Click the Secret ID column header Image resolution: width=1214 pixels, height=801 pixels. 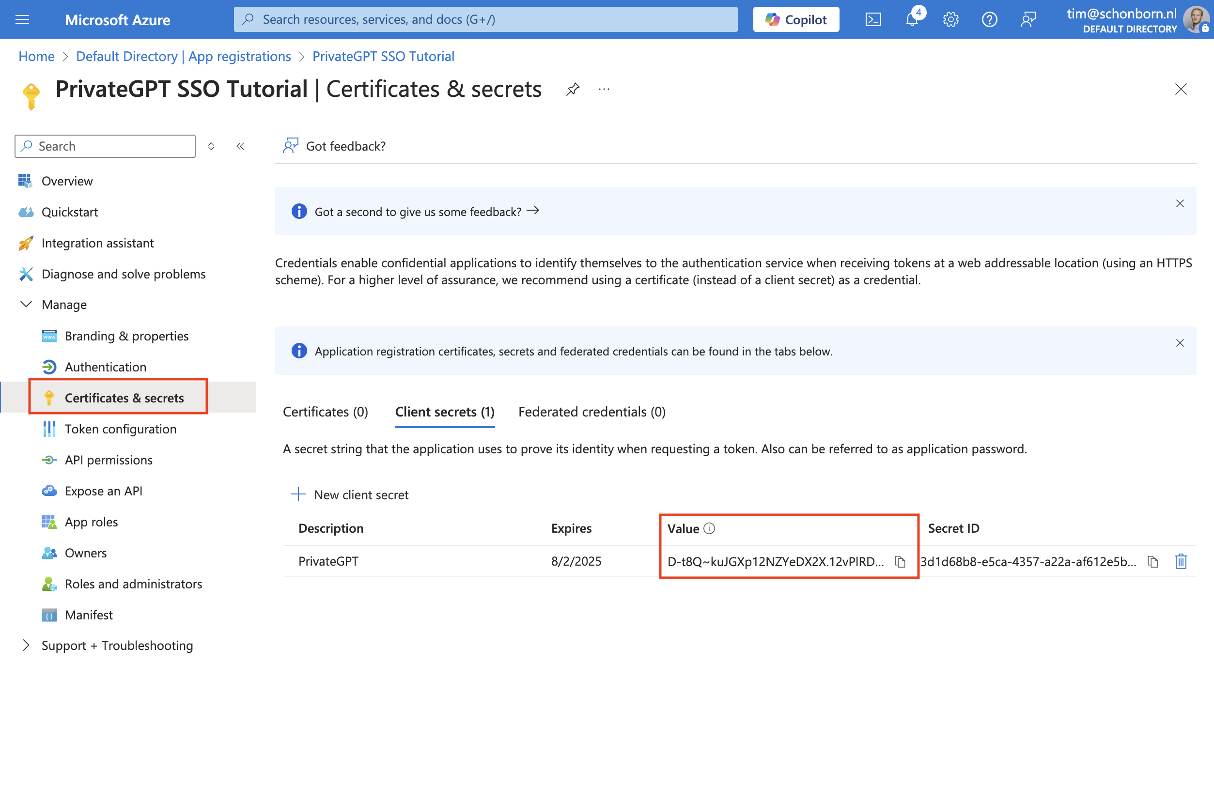click(x=953, y=528)
